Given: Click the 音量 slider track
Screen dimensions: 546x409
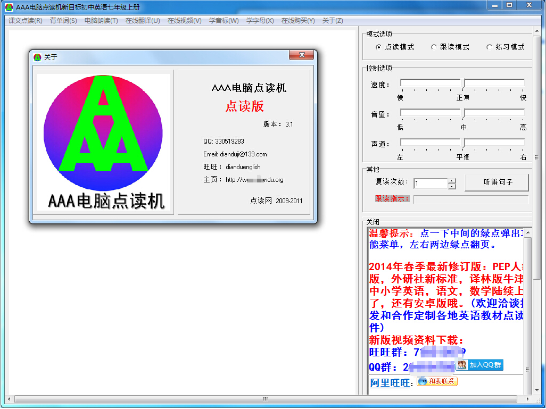Looking at the screenshot, I should coord(462,112).
